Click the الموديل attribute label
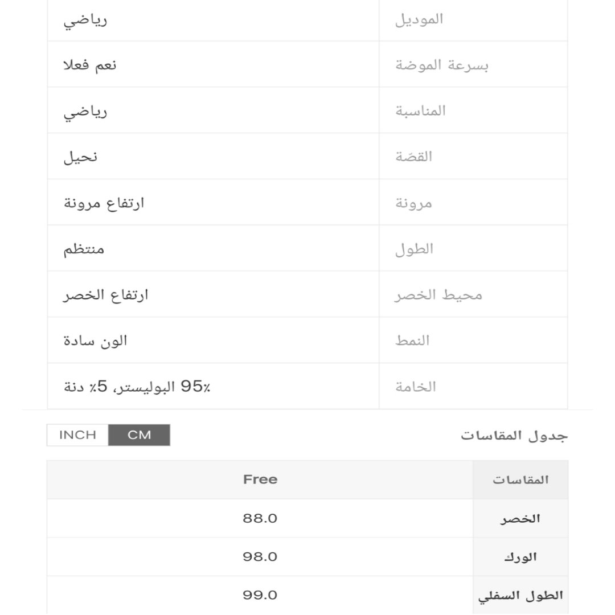 419,19
